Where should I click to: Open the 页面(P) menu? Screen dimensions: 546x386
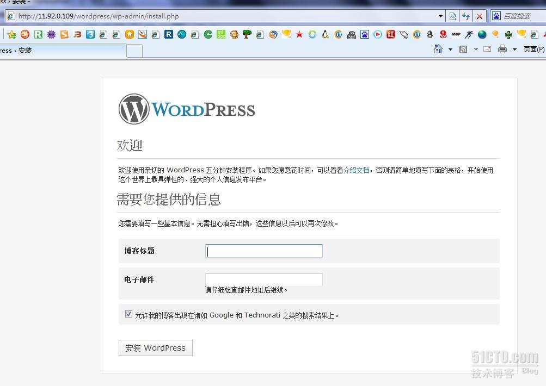tap(534, 49)
